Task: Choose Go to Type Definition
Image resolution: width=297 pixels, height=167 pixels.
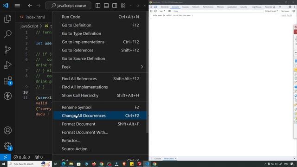Action: coord(100,33)
